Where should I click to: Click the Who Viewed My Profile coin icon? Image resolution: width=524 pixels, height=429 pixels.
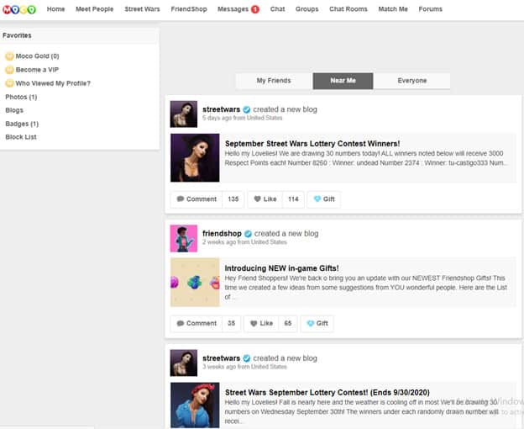[x=10, y=83]
